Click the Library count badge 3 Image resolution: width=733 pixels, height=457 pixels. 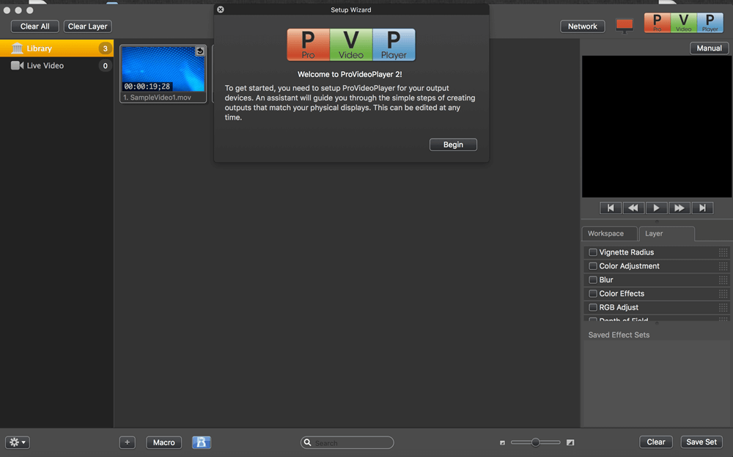click(x=105, y=48)
